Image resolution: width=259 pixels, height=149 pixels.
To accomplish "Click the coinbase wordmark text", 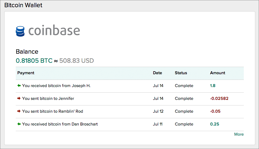I will pyautogui.click(x=54, y=30).
